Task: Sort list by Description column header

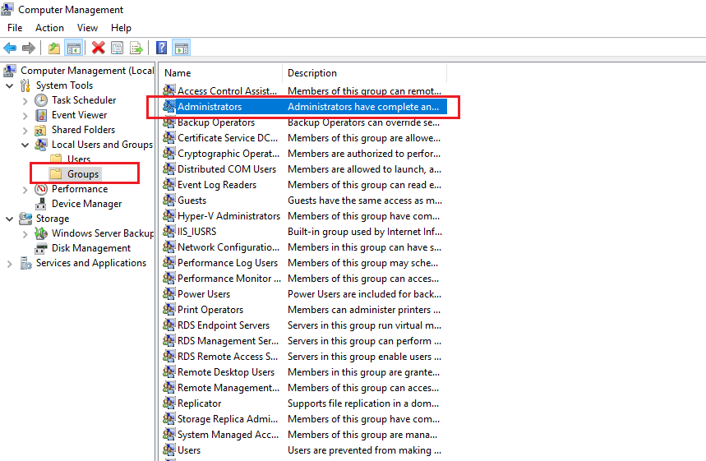Action: (x=364, y=73)
